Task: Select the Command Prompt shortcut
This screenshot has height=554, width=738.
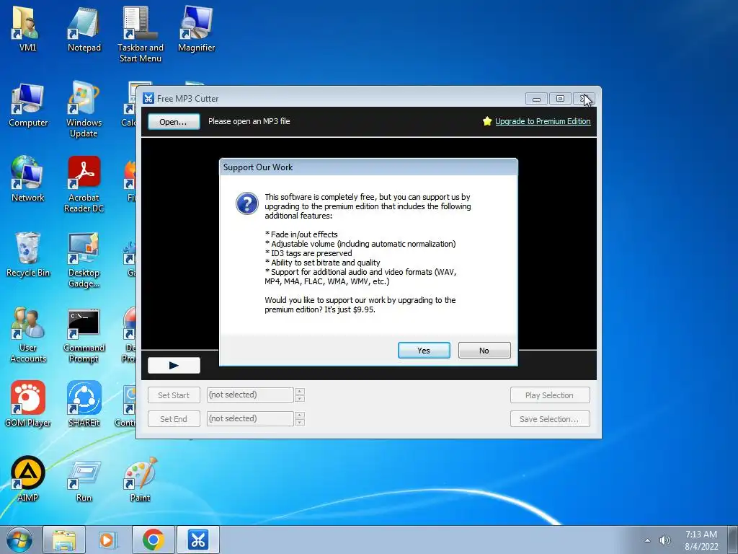Action: tap(84, 335)
